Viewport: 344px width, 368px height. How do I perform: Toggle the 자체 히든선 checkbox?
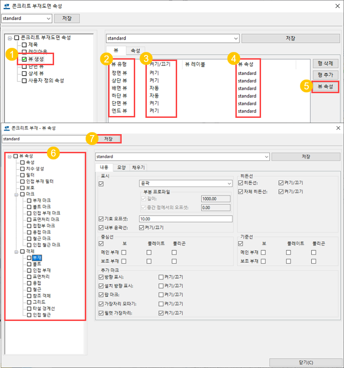point(241,191)
